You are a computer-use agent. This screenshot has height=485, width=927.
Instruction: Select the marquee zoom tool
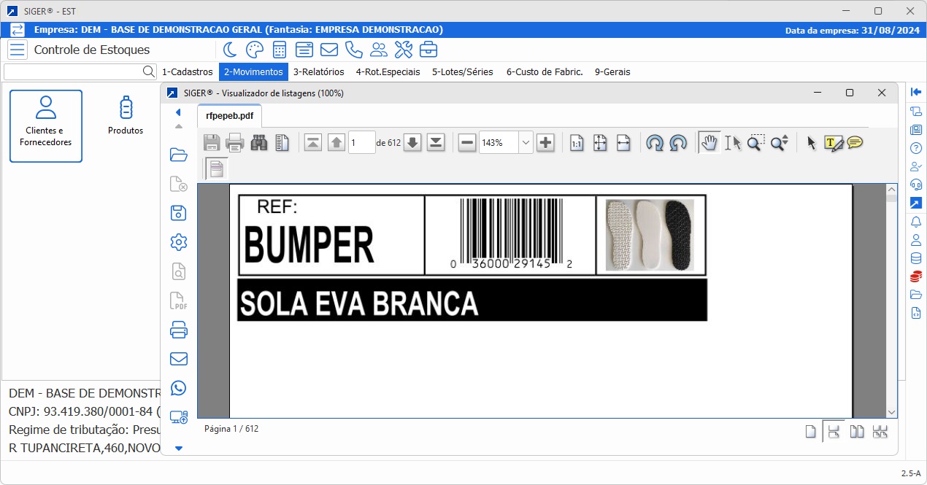pos(755,143)
